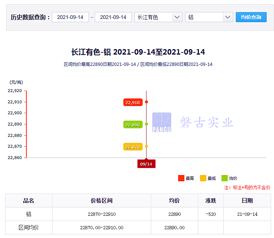
Task: Click the 22890 average price cell
Action: coord(175,214)
